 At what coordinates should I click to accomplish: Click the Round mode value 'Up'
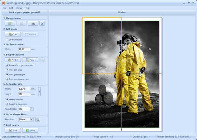click(24, 109)
